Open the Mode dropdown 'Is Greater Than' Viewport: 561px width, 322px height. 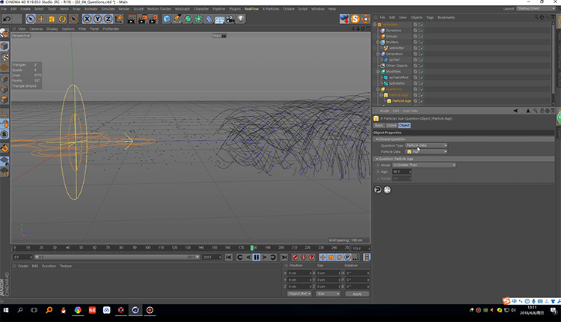(423, 165)
